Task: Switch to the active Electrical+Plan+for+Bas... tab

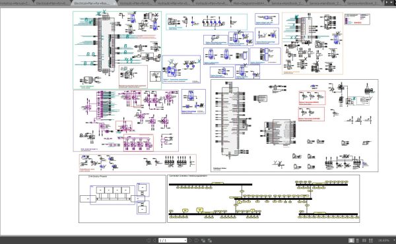Action: pos(94,3)
